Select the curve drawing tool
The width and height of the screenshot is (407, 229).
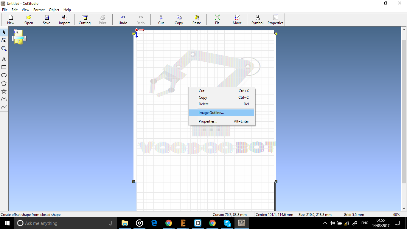4,107
